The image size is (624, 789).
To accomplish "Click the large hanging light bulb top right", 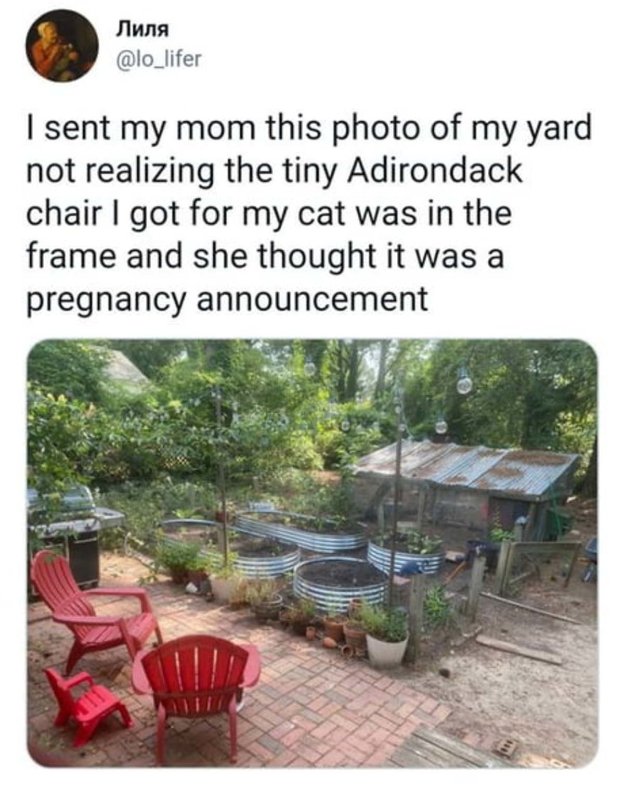I will coord(464,383).
